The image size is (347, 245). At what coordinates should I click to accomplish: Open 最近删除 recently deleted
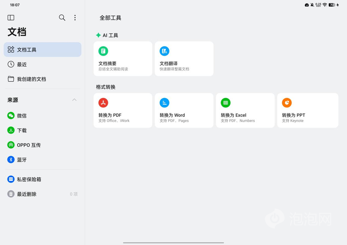pos(27,194)
